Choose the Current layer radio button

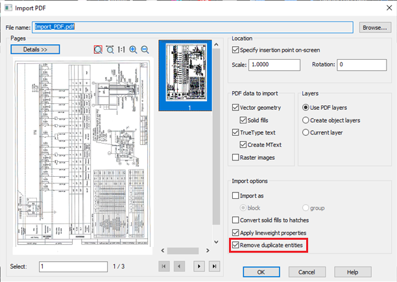tap(306, 132)
